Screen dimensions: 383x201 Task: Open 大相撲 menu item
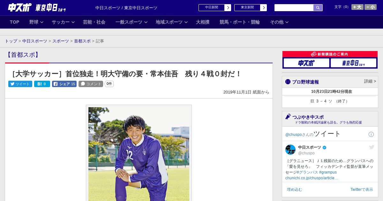pyautogui.click(x=203, y=22)
